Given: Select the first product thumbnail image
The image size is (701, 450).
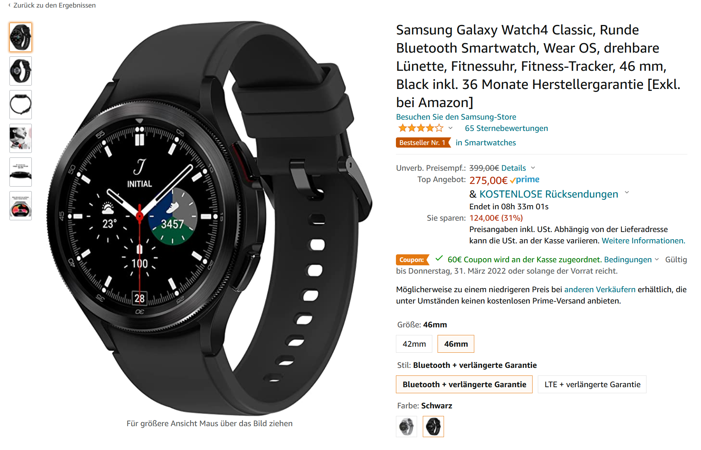Looking at the screenshot, I should pos(20,37).
